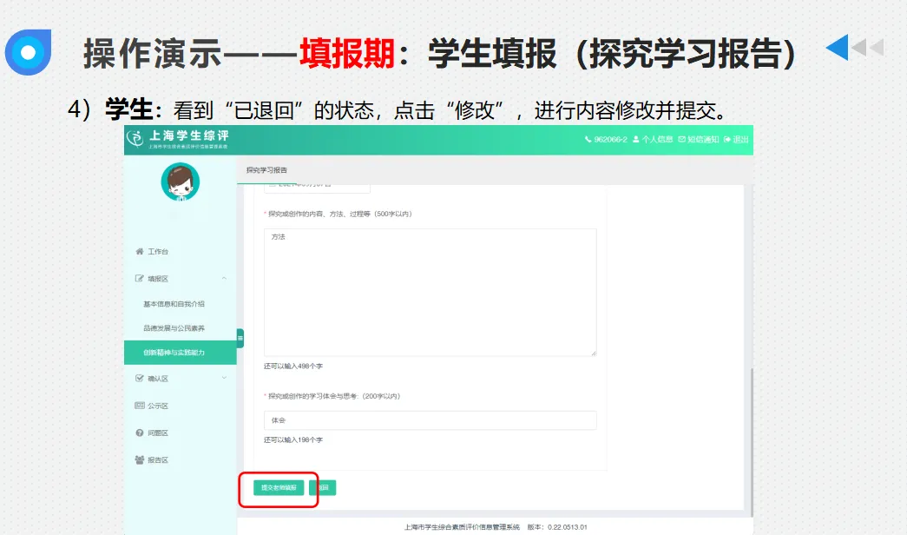Click the green 返回 button
Viewport: 907px width, 535px height.
325,487
